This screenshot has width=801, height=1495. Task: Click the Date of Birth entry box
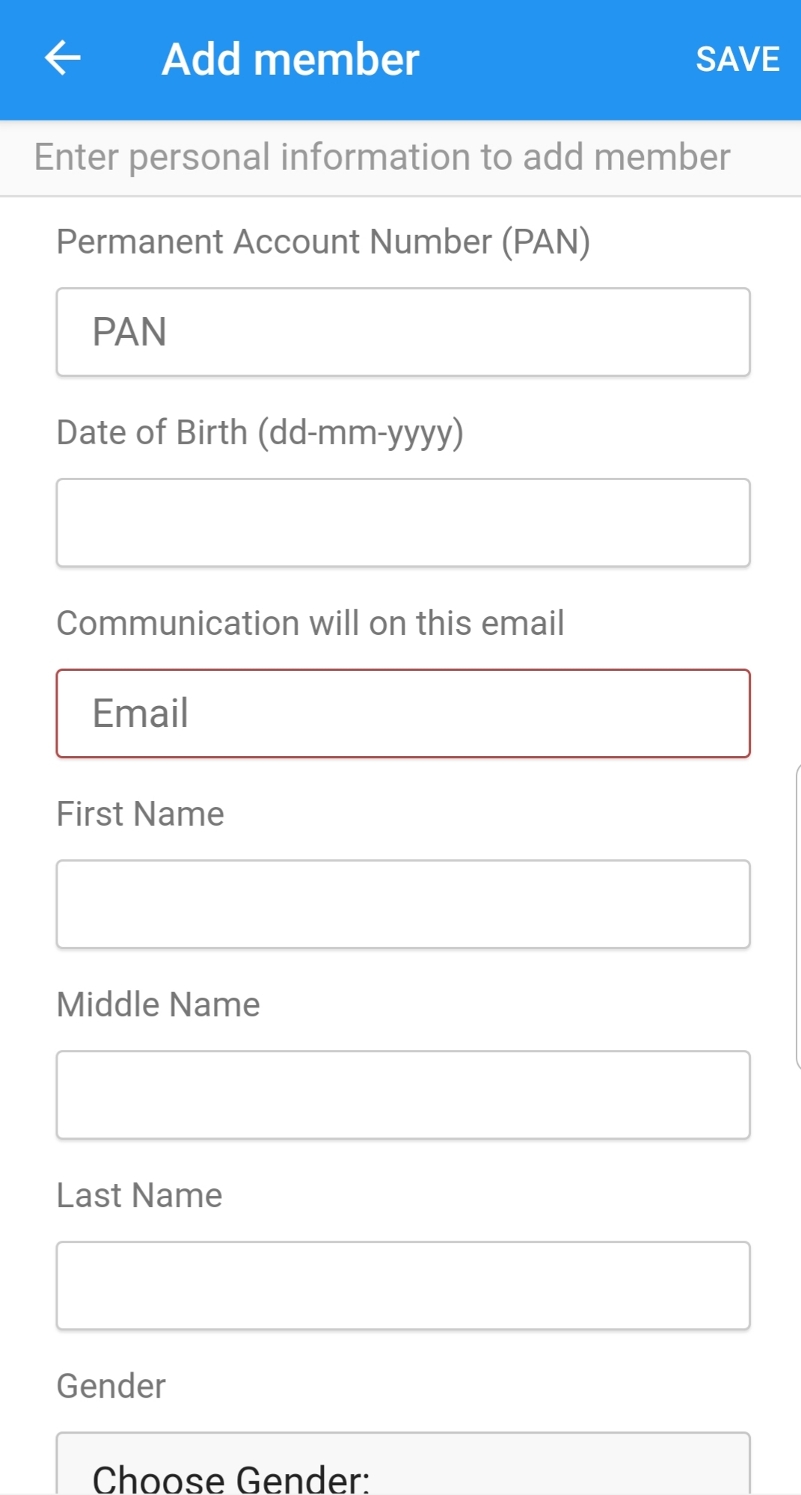[x=402, y=521]
